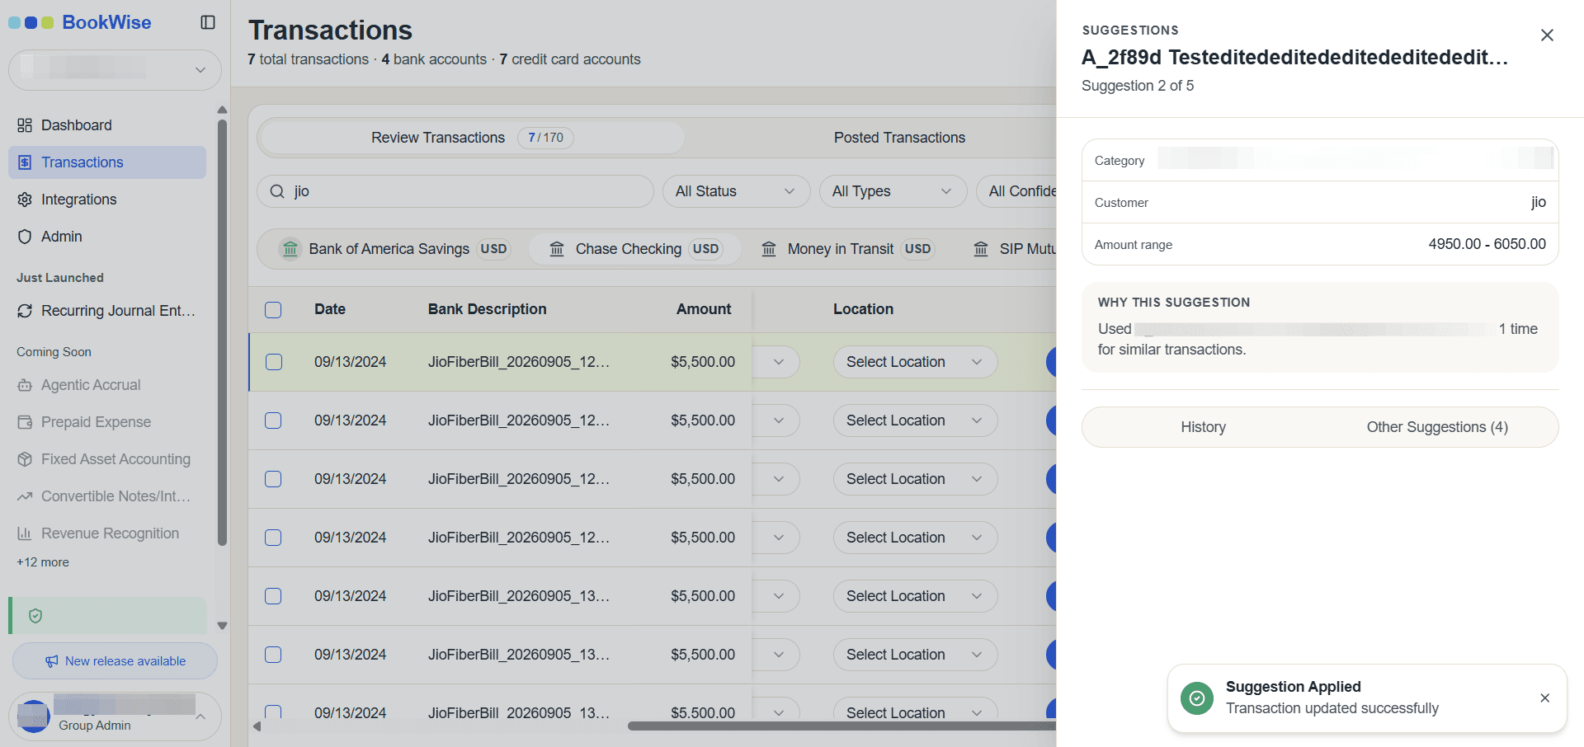Open the company selector dropdown
This screenshot has width=1584, height=747.
pyautogui.click(x=115, y=70)
